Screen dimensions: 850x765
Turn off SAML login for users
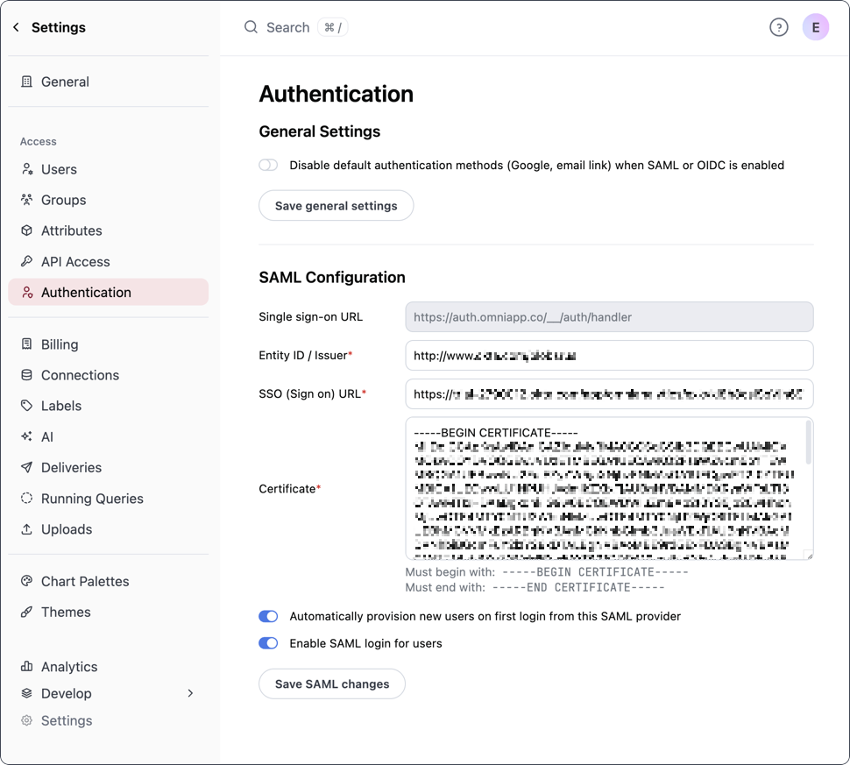point(268,643)
